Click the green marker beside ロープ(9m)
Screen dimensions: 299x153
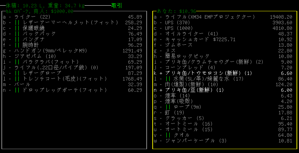(x=168, y=107)
